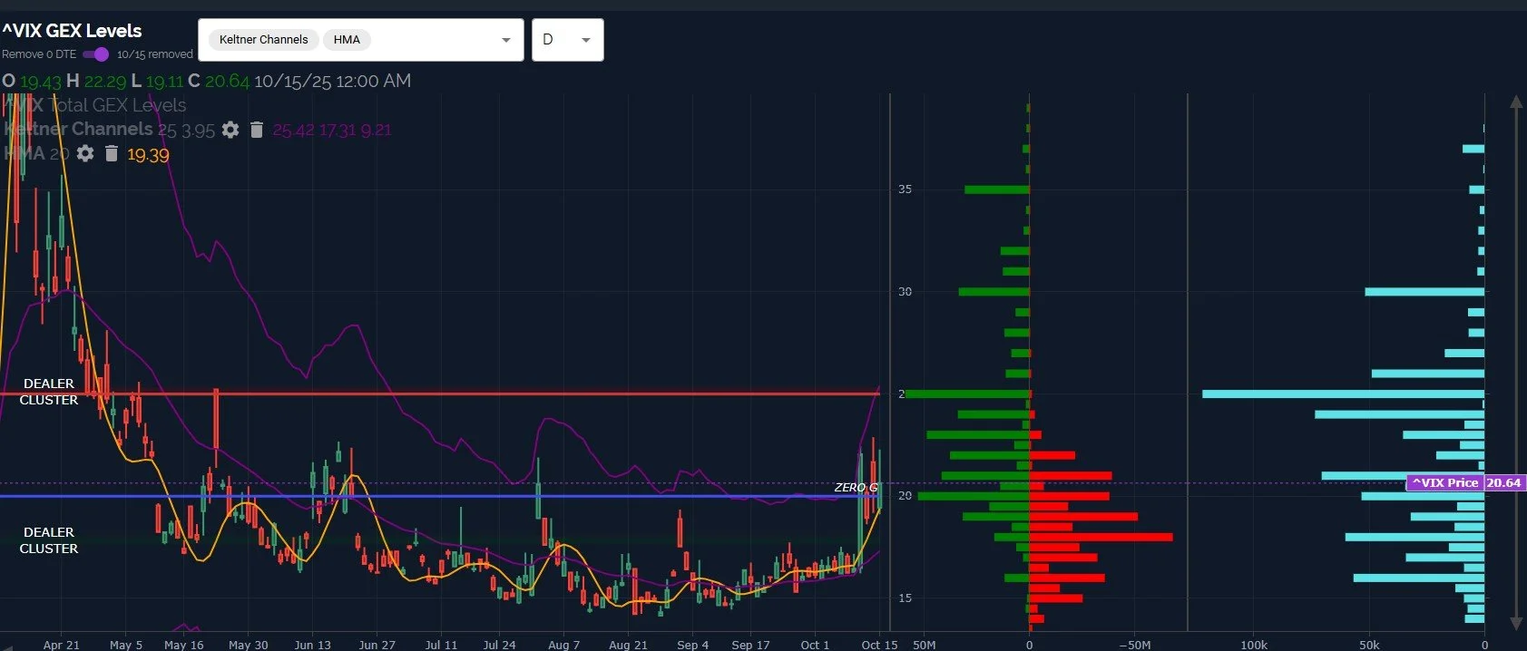Click scroll-up arrow on right edge

coord(1515,102)
